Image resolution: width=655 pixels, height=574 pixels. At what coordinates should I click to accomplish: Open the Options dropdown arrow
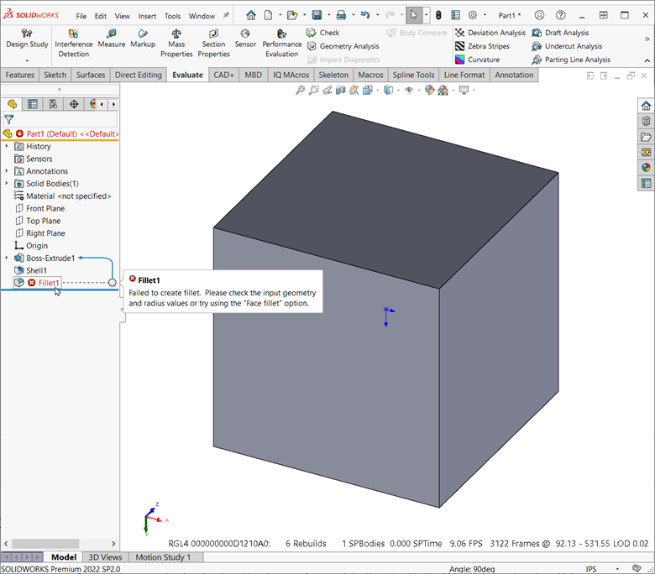[485, 15]
